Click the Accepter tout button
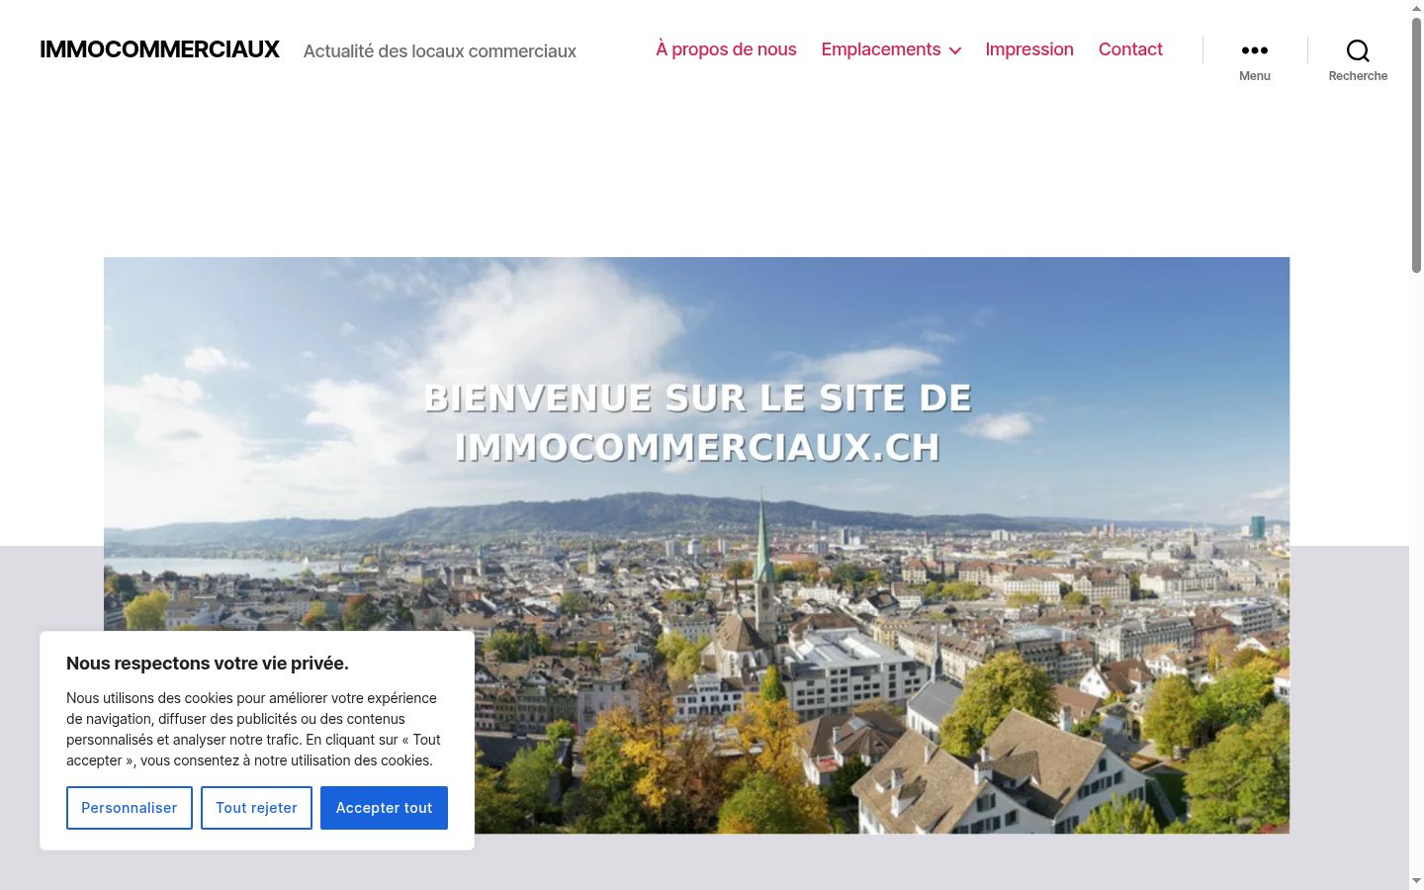This screenshot has width=1424, height=890. (384, 808)
